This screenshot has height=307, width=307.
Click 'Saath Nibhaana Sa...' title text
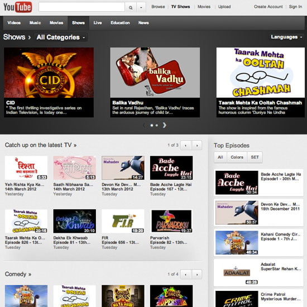[73, 185]
